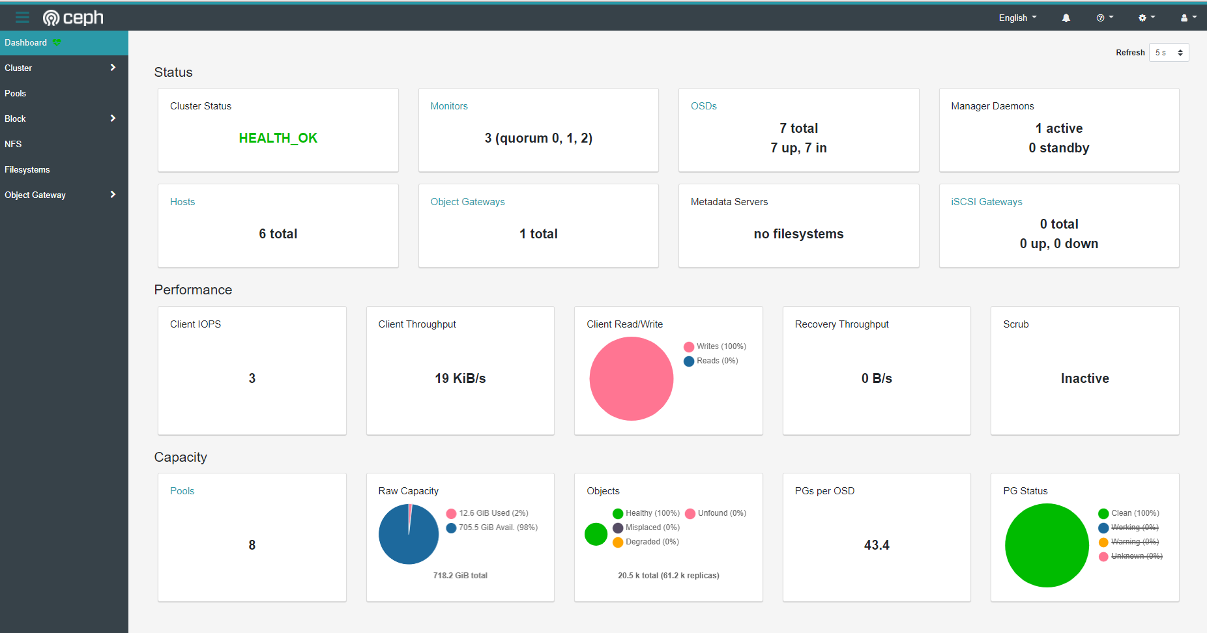Follow the Object Gateways card link
1207x633 pixels.
(467, 202)
